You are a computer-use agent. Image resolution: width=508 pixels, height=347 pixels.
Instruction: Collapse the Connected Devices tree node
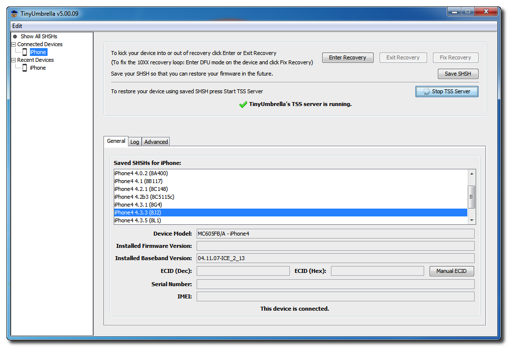13,44
